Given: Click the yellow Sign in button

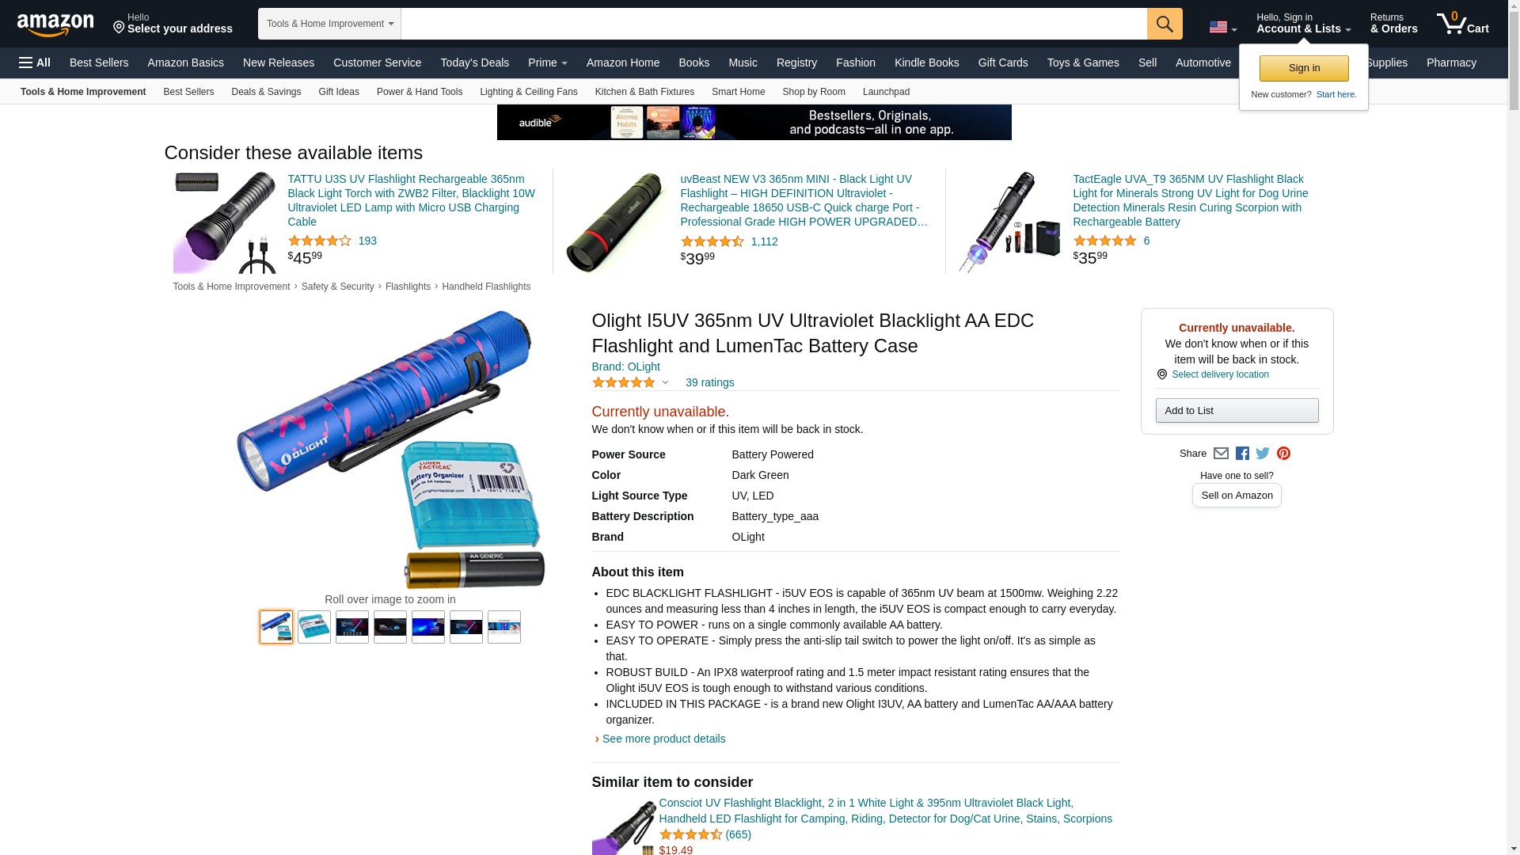Looking at the screenshot, I should coord(1304,68).
